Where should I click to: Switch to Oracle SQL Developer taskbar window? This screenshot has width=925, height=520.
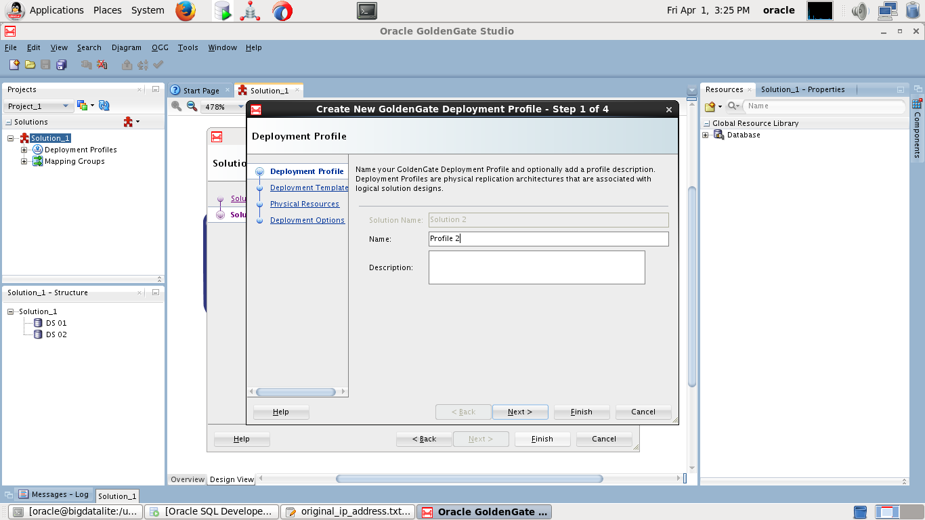point(213,512)
